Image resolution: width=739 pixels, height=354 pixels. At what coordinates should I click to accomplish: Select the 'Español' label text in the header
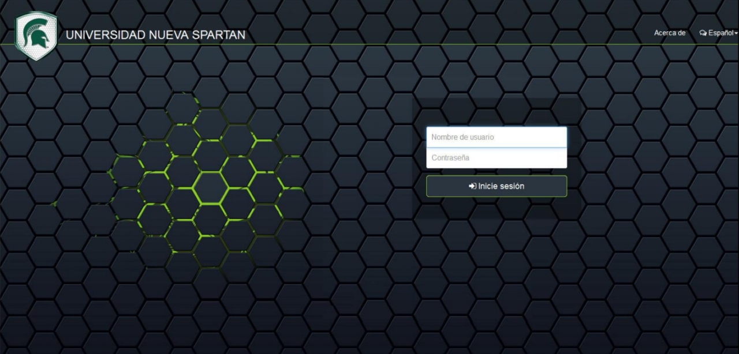click(x=721, y=33)
